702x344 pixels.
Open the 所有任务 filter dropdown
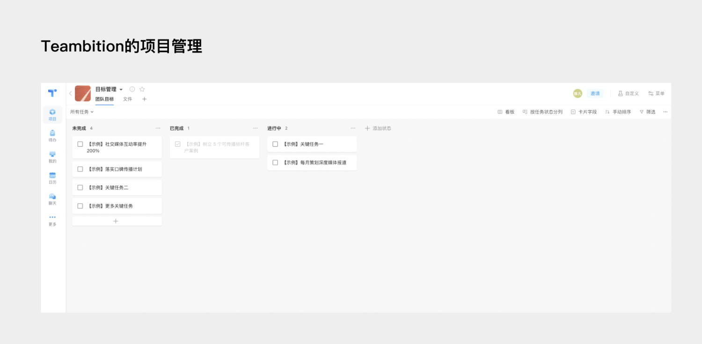[x=82, y=112]
